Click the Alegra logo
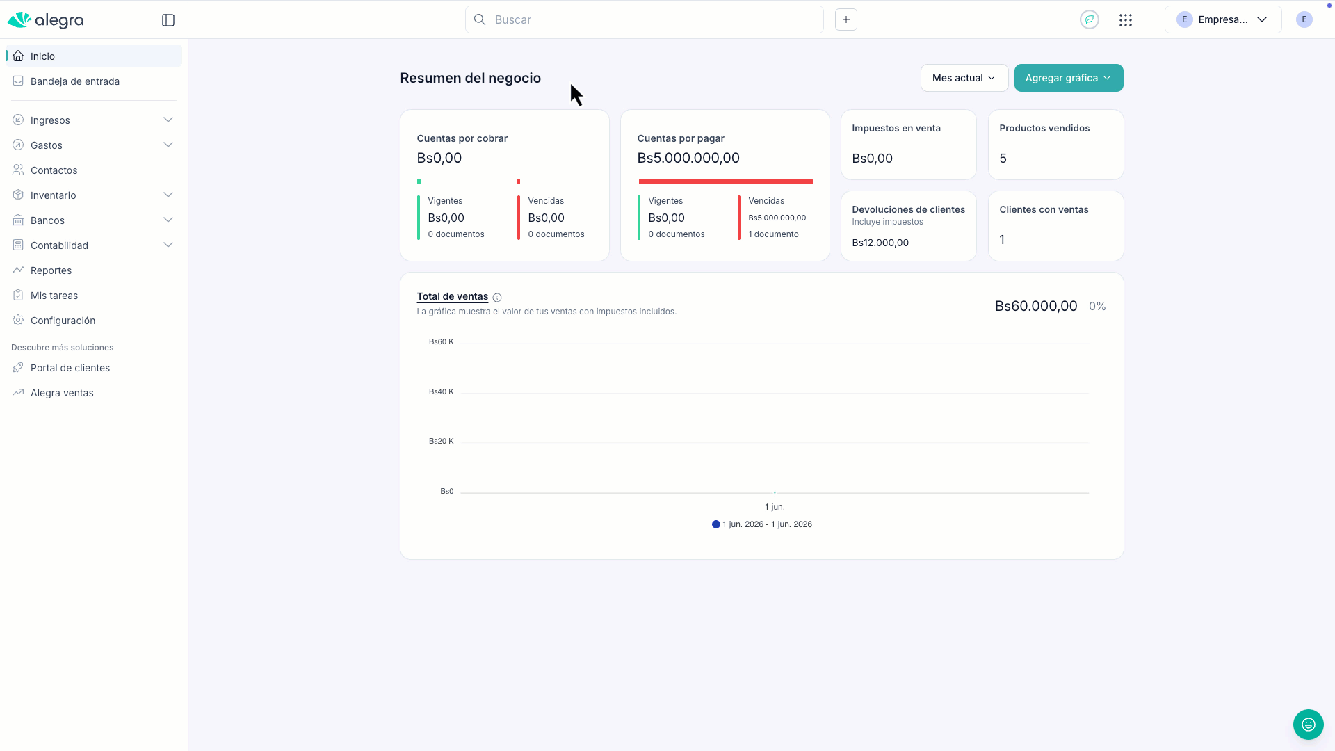The width and height of the screenshot is (1335, 751). (x=46, y=20)
